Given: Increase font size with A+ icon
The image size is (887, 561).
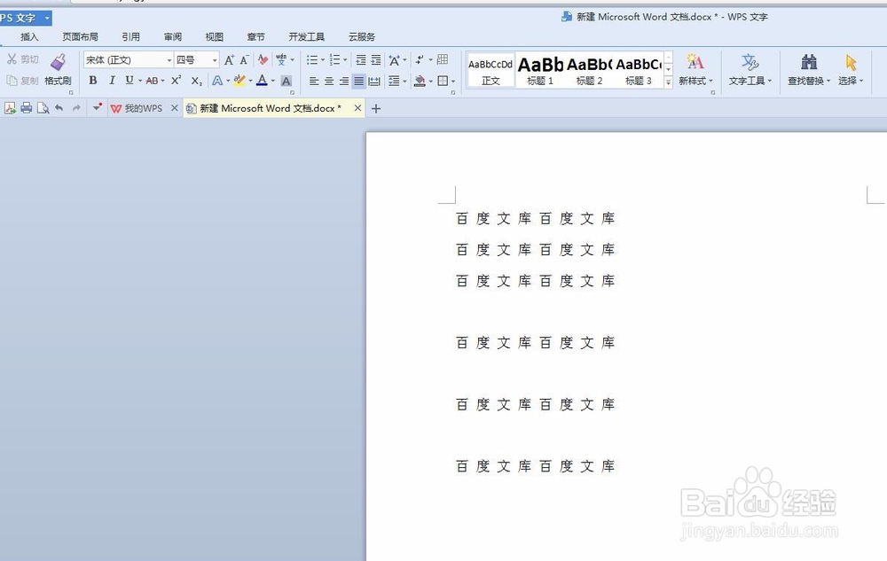Looking at the screenshot, I should pos(229,60).
